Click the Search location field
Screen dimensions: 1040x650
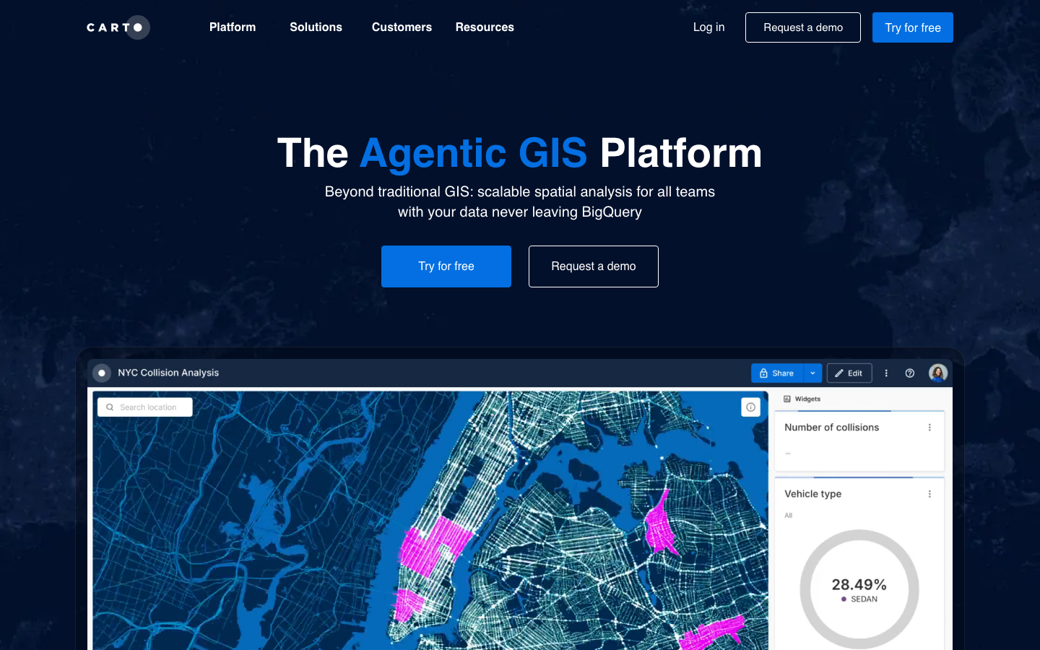145,407
